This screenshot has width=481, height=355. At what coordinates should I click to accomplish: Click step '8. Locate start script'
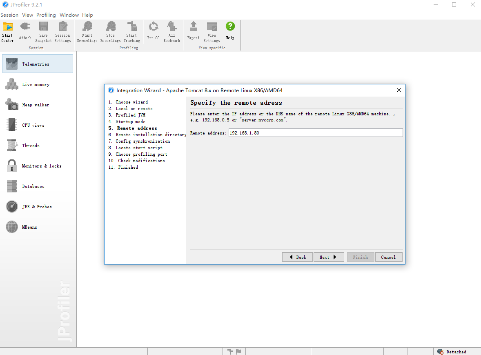135,148
